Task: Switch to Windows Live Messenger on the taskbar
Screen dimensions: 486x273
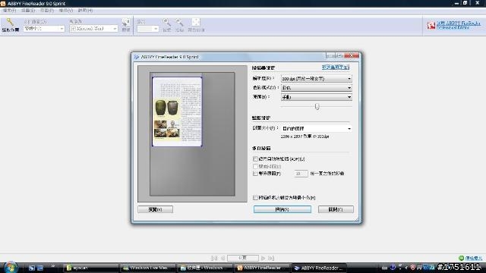Action: (x=147, y=268)
